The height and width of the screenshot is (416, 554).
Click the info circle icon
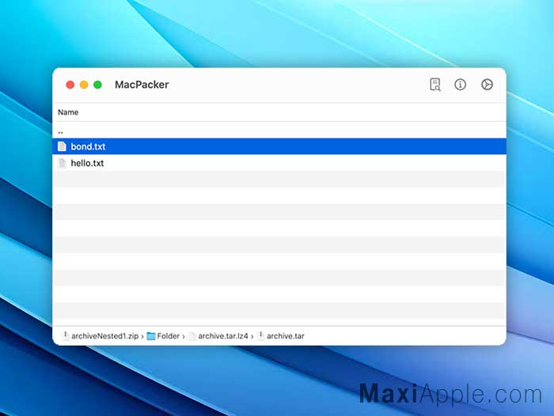(x=460, y=85)
